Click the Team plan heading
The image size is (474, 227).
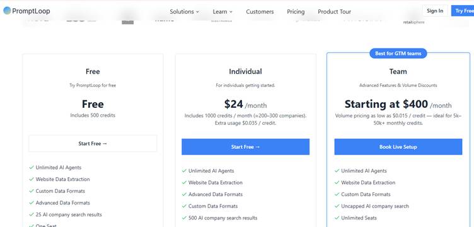pyautogui.click(x=398, y=72)
